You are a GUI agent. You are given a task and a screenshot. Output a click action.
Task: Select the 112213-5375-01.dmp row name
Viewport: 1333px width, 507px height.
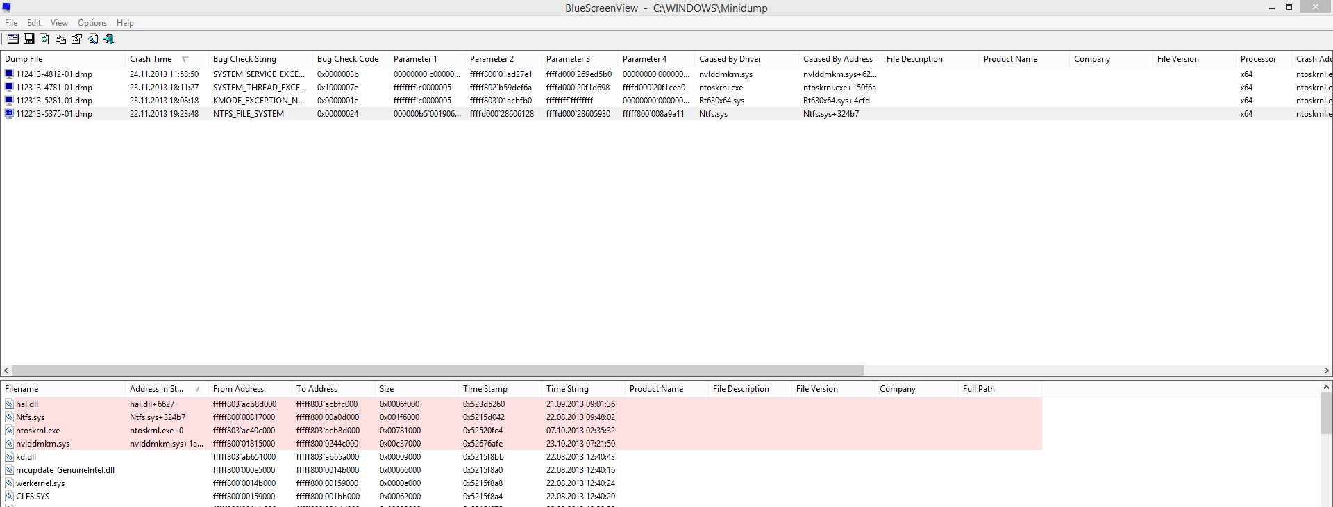tap(54, 113)
